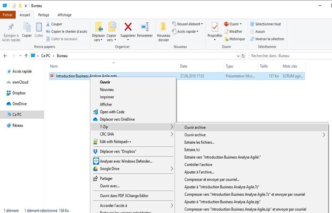Choose Ouvrir in the context menu

coord(133,82)
